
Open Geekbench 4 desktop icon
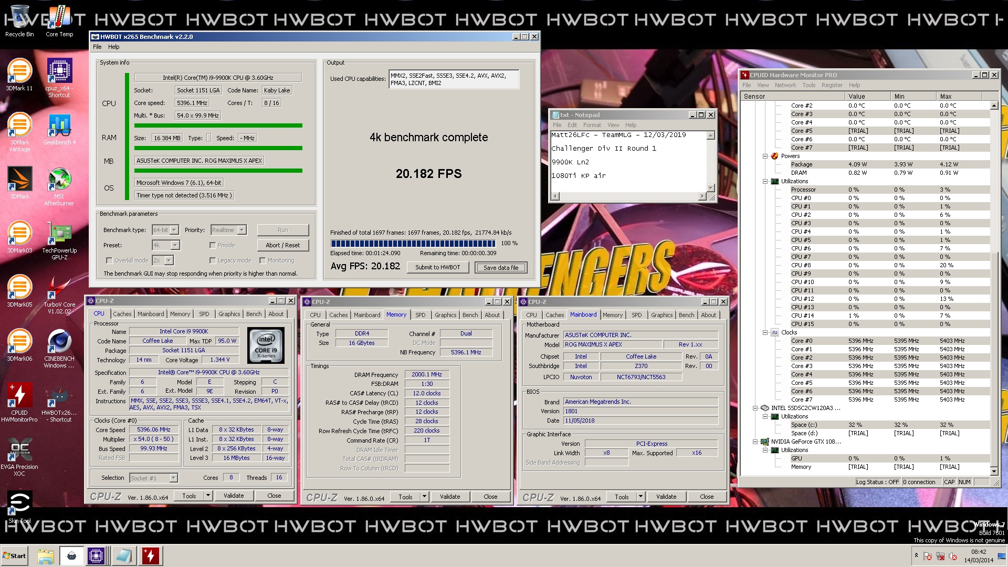point(59,129)
